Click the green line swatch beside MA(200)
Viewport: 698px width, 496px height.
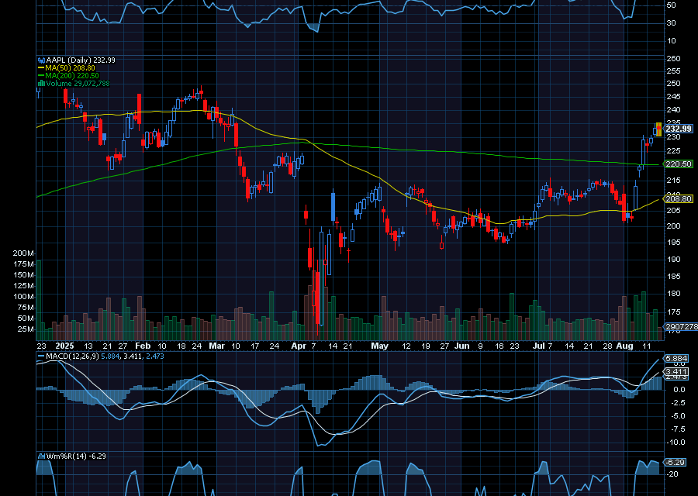click(41, 76)
